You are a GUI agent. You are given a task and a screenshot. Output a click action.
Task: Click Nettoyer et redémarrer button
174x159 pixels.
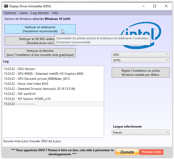coord(40,29)
